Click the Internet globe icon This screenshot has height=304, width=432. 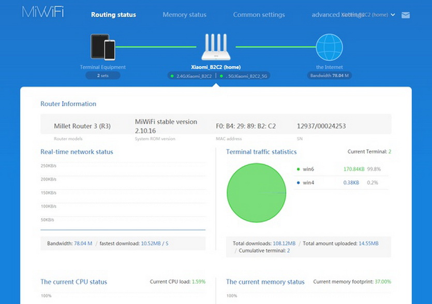329,48
